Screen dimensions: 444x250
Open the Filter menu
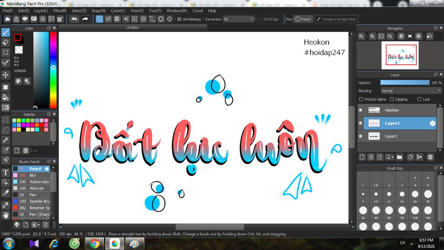pyautogui.click(x=60, y=10)
